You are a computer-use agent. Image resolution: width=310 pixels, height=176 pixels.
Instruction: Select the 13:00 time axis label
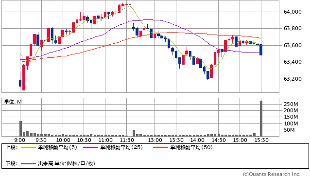pyautogui.click(x=155, y=140)
